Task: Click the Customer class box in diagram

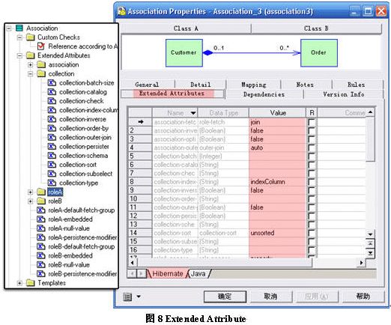Action: [x=184, y=52]
